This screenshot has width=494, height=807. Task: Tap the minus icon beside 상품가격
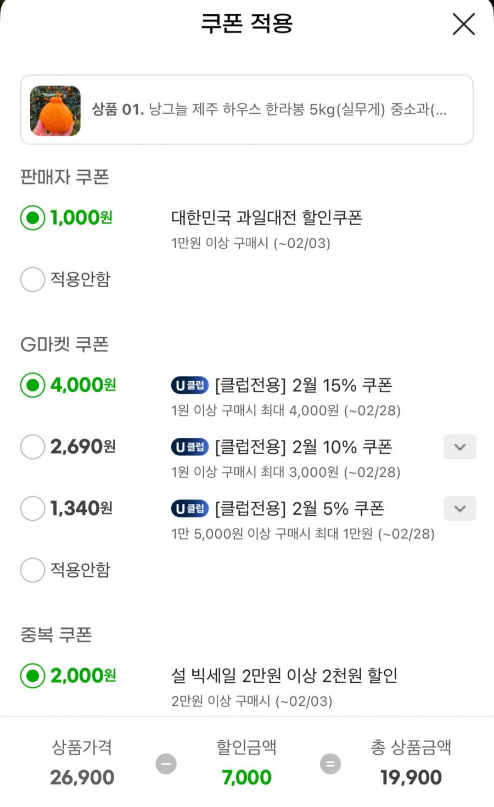pos(166,764)
